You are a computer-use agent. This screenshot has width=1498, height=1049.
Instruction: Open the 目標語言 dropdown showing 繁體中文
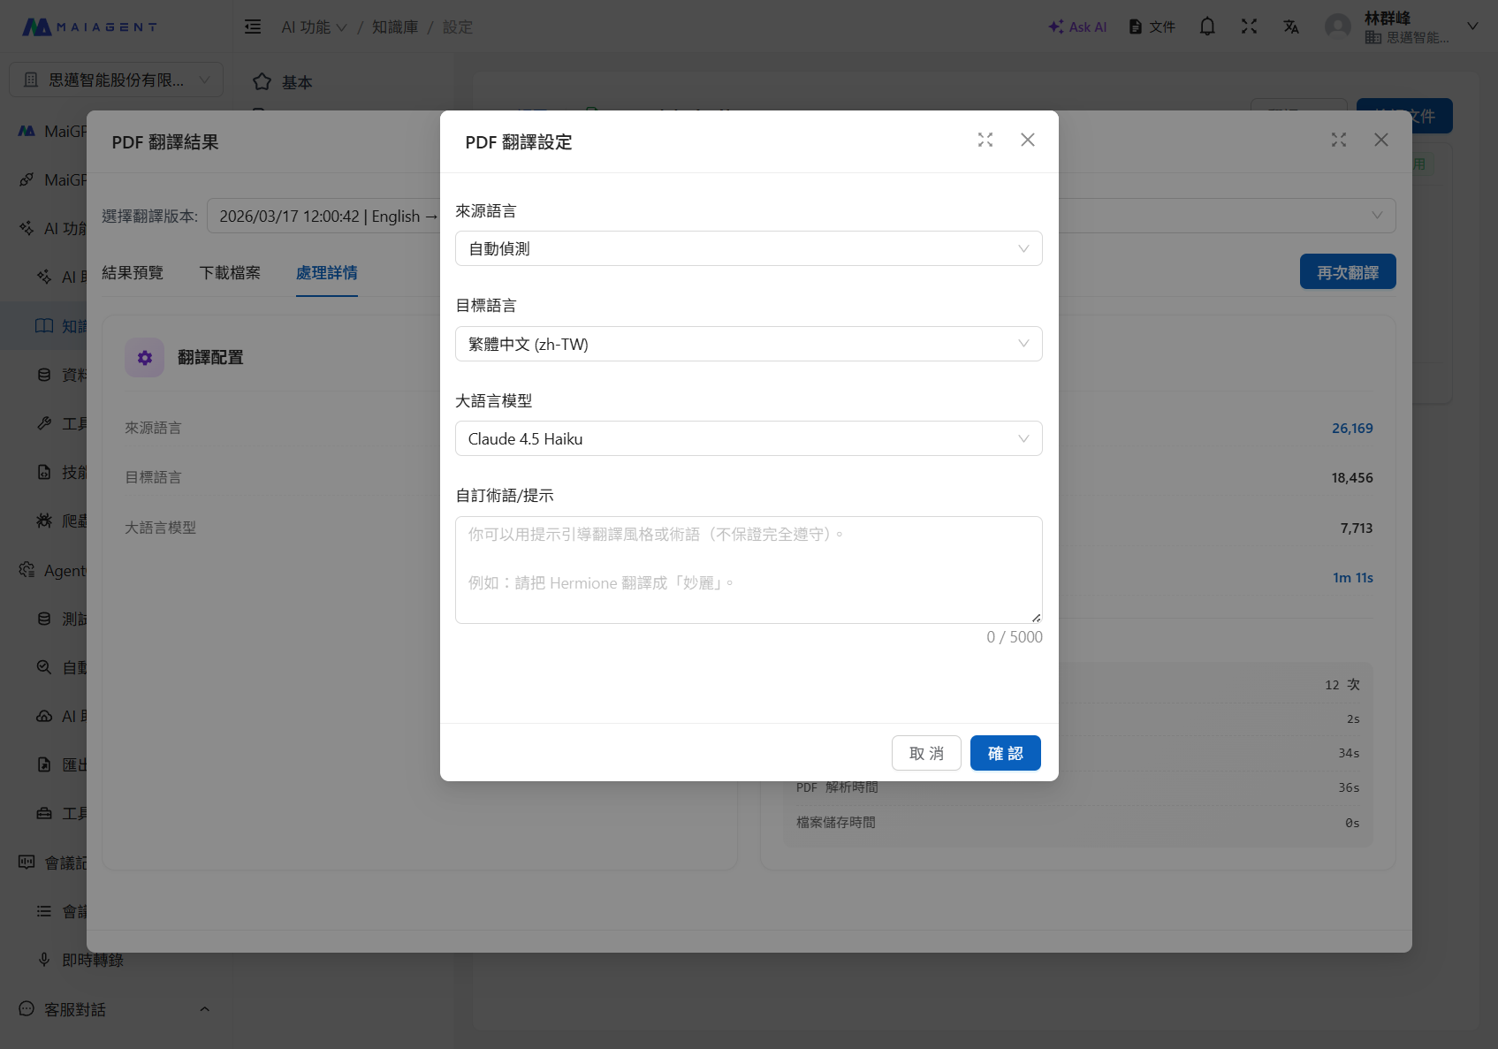748,344
